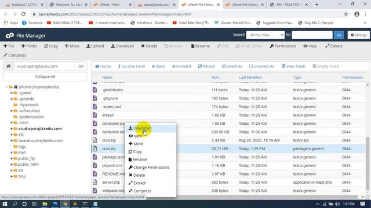Image resolution: width=371 pixels, height=208 pixels.
Task: Choose Move in the context menu
Action: [151, 144]
